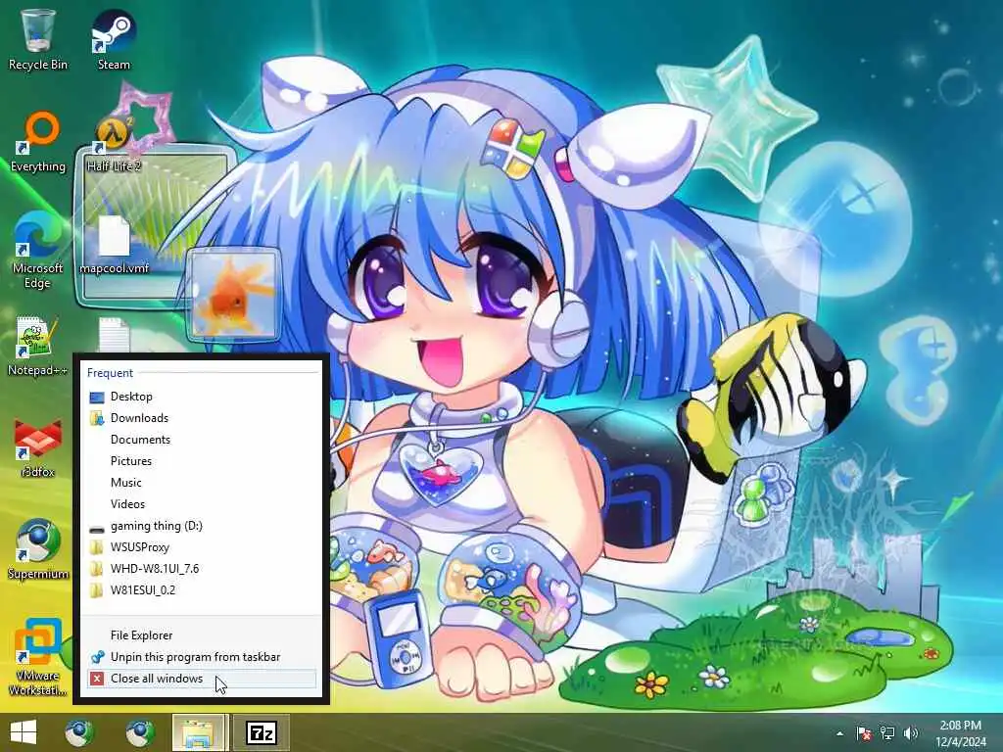Open the second Supermium taskbar icon
Screen dimensions: 1003x752
click(139, 732)
